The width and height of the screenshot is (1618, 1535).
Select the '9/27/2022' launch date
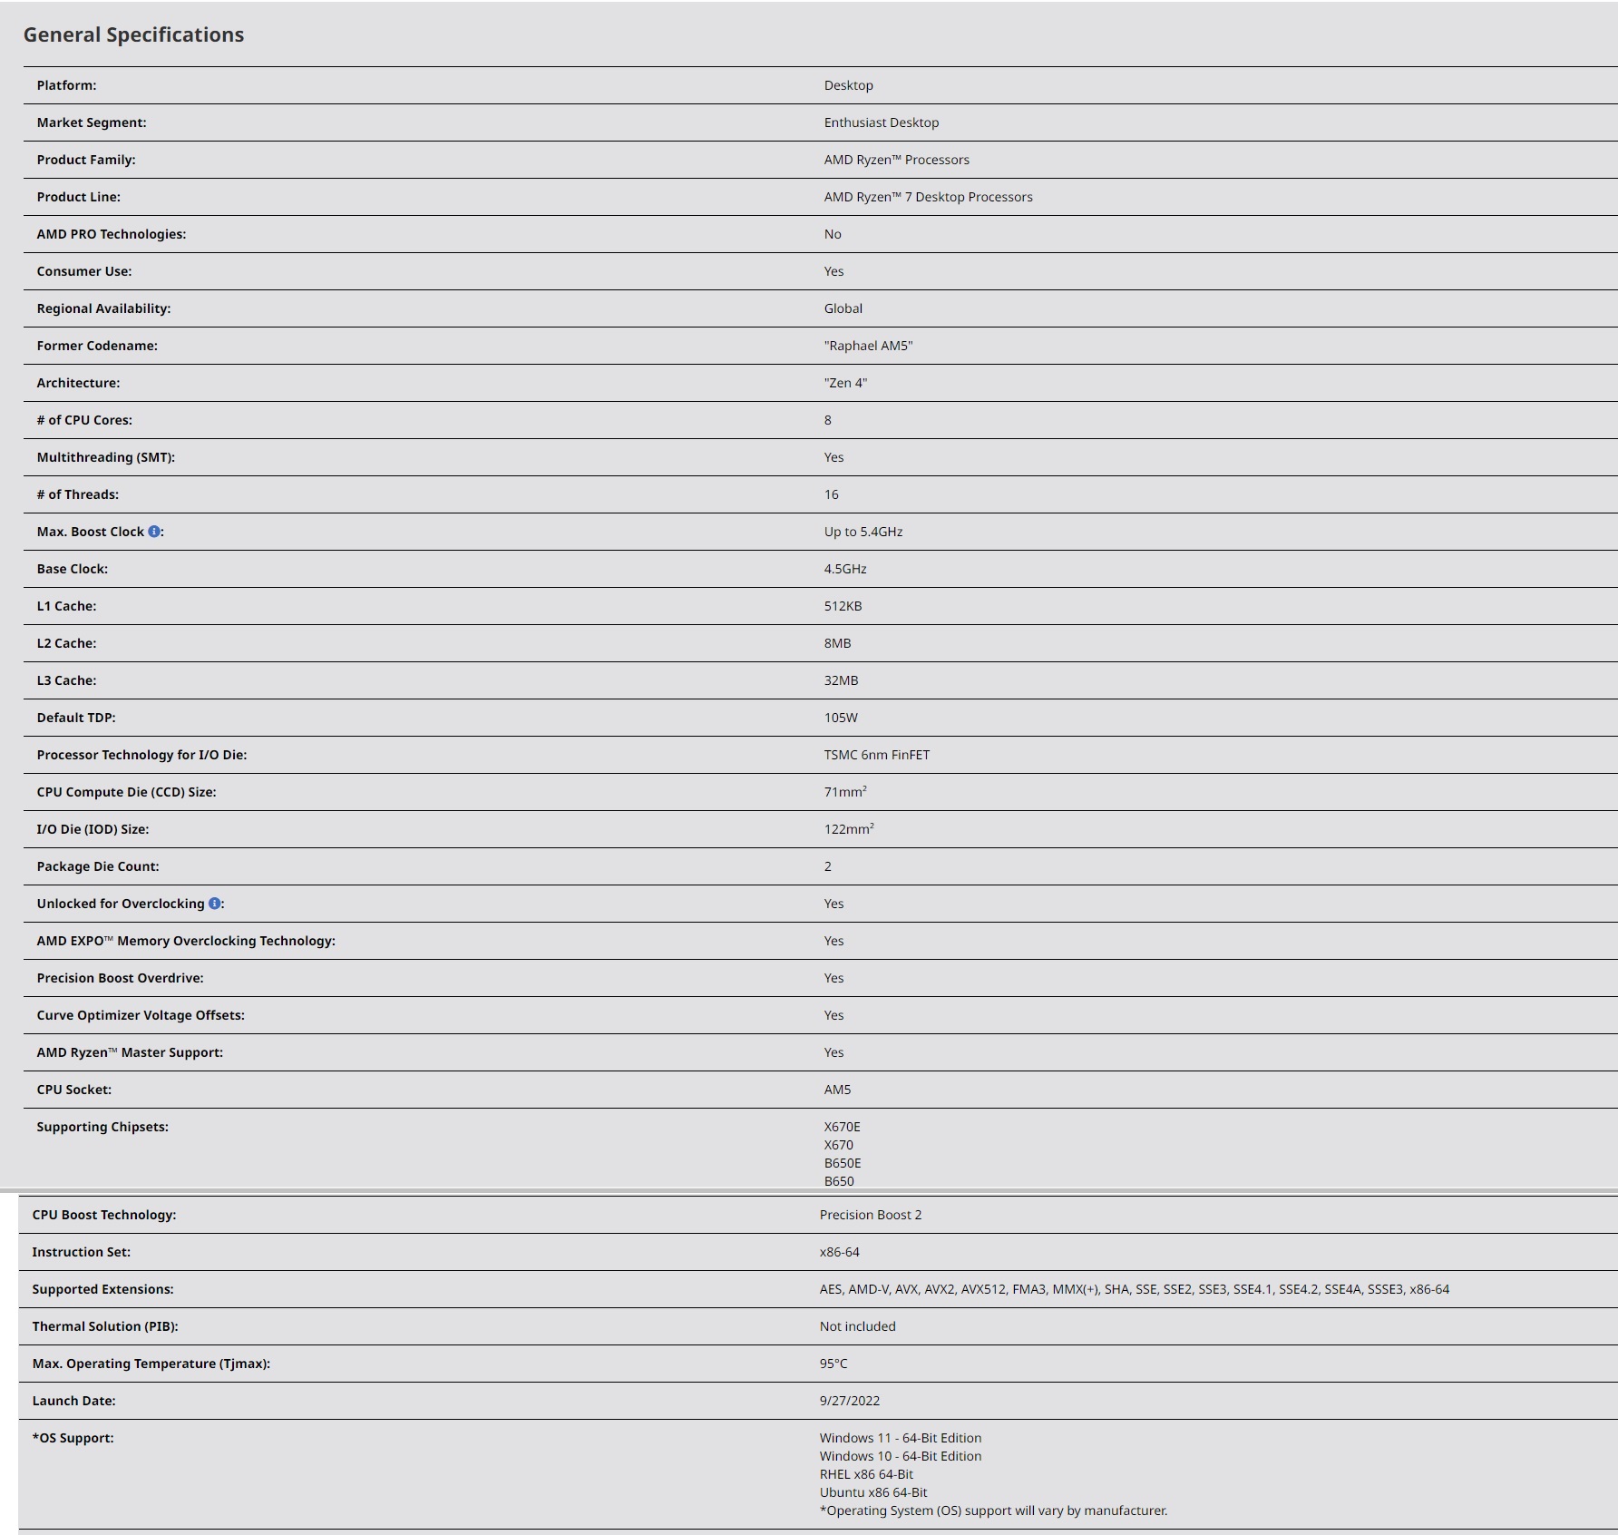pyautogui.click(x=850, y=1401)
